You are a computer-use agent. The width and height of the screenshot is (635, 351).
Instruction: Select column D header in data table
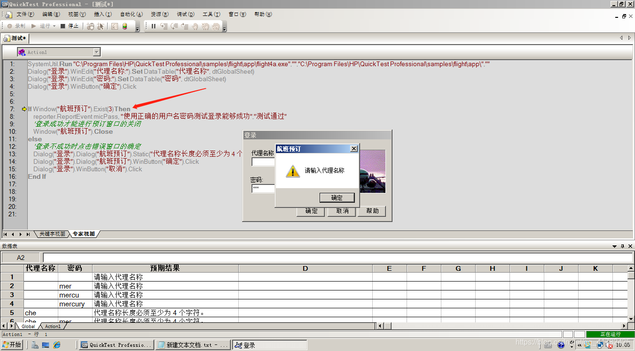(x=306, y=268)
